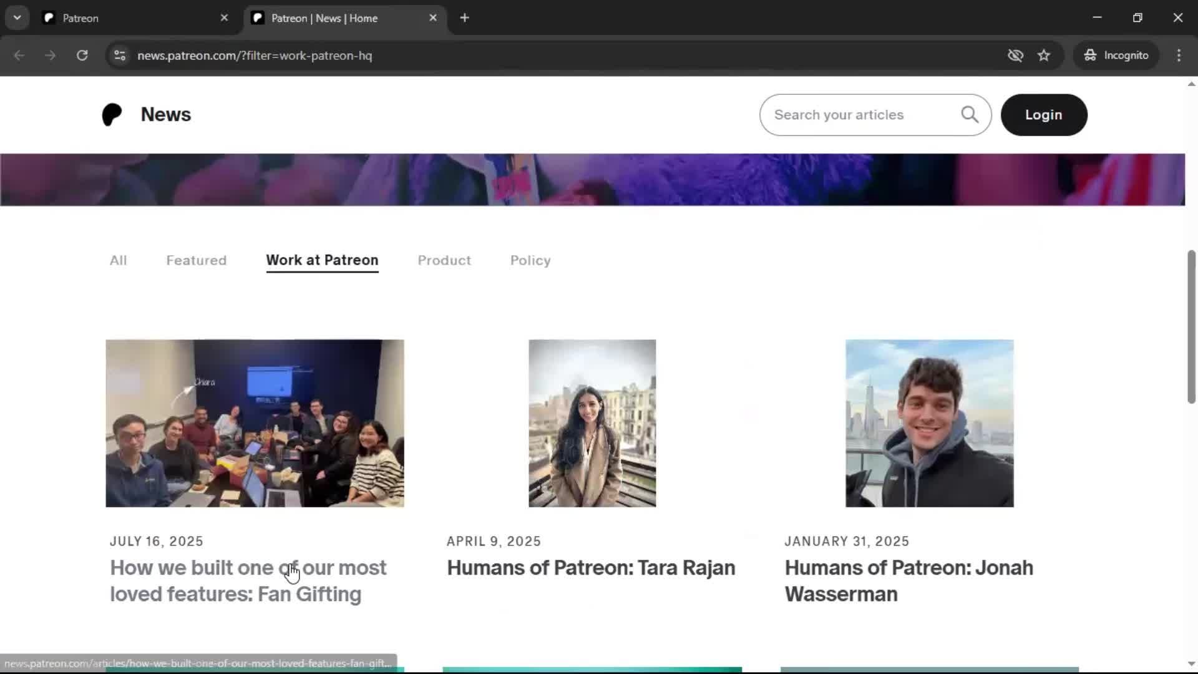Screen dimensions: 1198x674
Task: Select the All filter tab
Action: click(118, 261)
